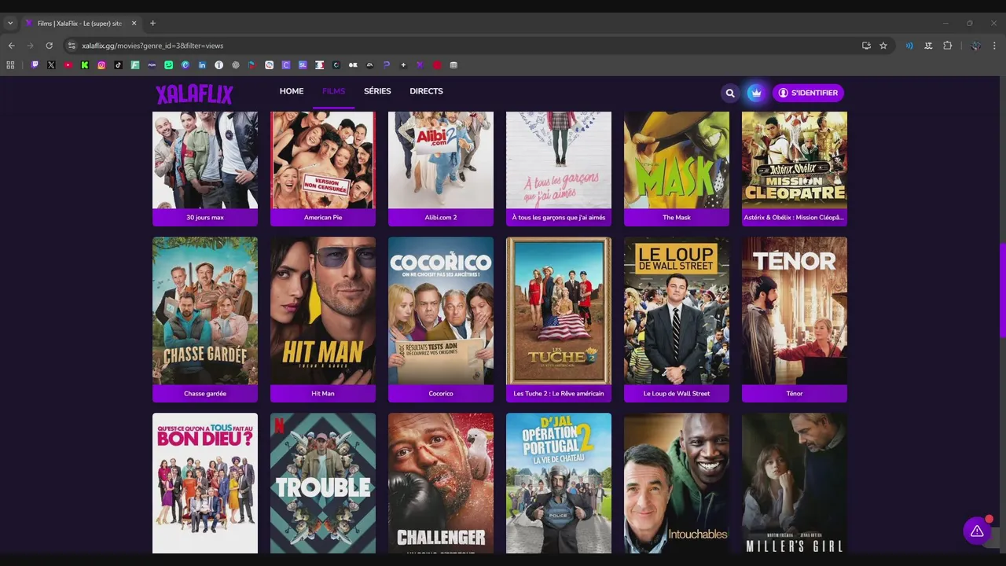This screenshot has width=1006, height=566.
Task: Open the Hit Man movie poster
Action: pos(323,311)
